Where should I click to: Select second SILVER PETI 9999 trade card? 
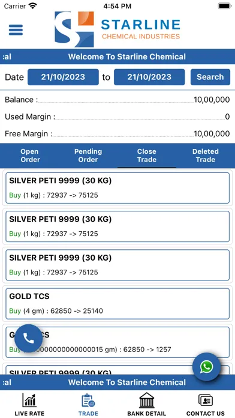(117, 226)
